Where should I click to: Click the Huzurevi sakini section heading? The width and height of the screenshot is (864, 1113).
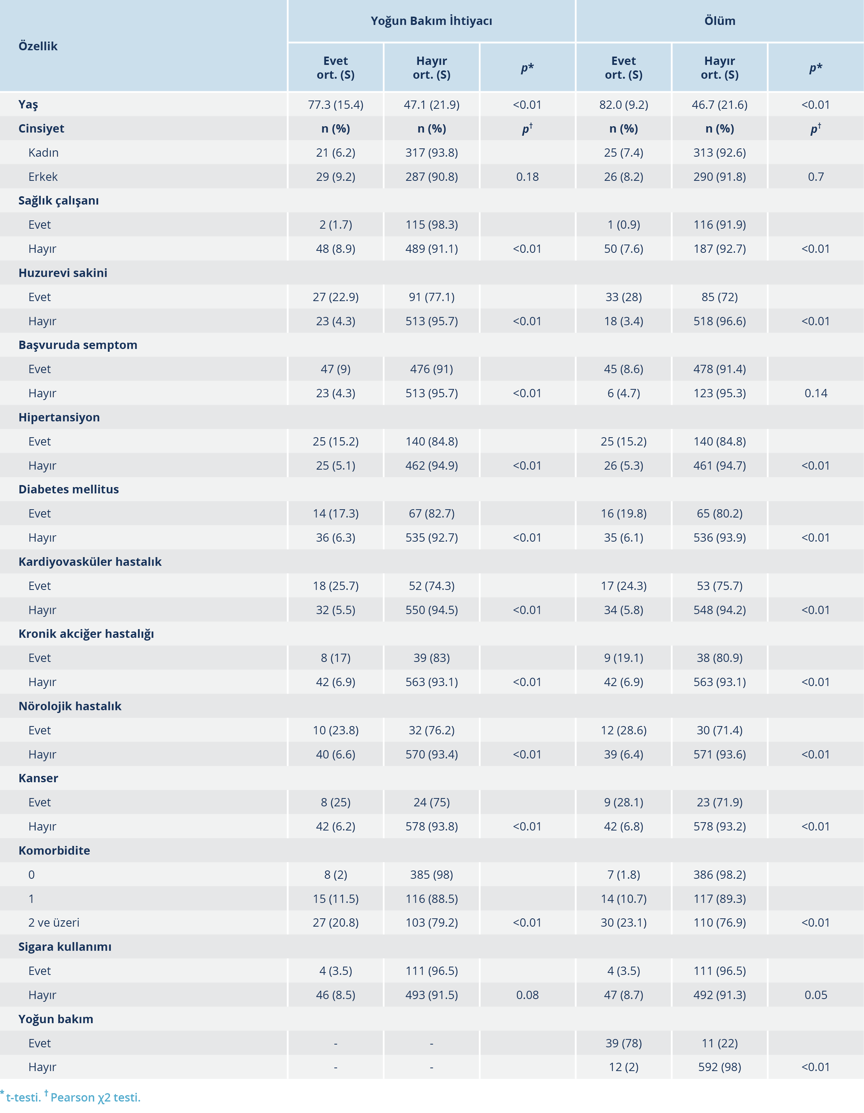tap(63, 273)
